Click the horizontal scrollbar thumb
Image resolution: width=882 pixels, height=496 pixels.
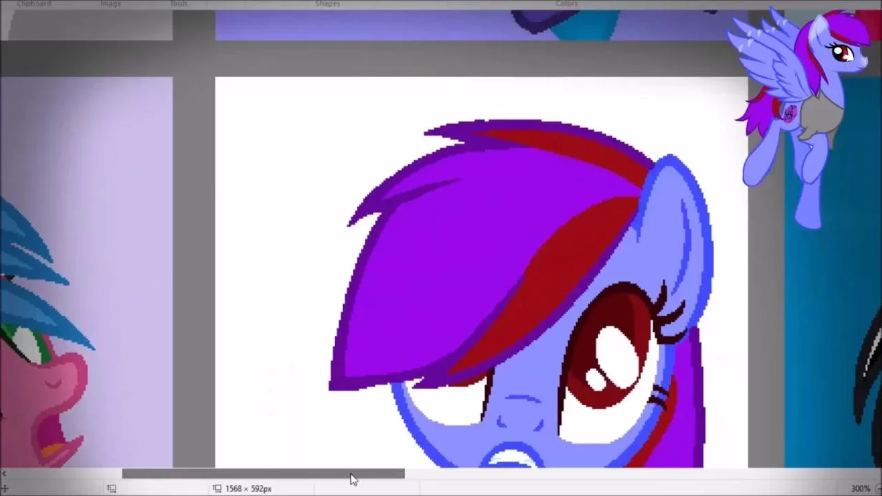coord(263,473)
